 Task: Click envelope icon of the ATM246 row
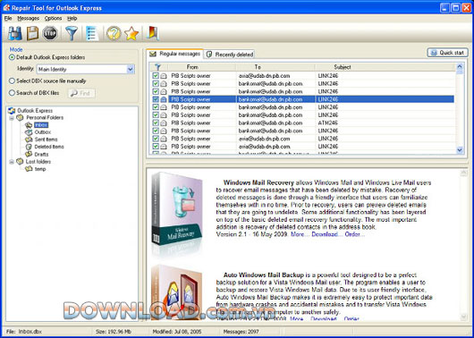tap(164, 123)
